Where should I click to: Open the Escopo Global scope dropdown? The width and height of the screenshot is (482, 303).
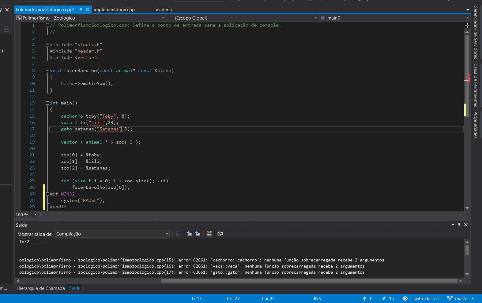243,18
